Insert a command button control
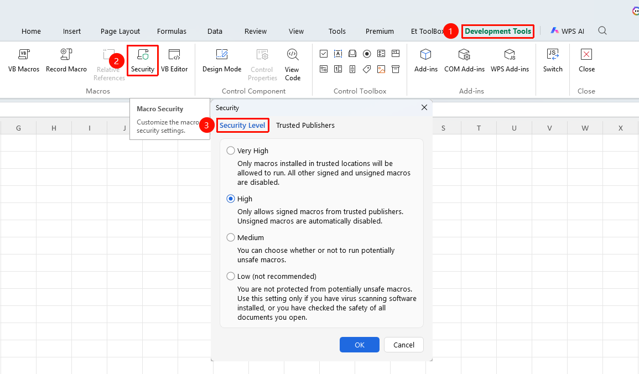Image resolution: width=639 pixels, height=374 pixels. coord(352,53)
